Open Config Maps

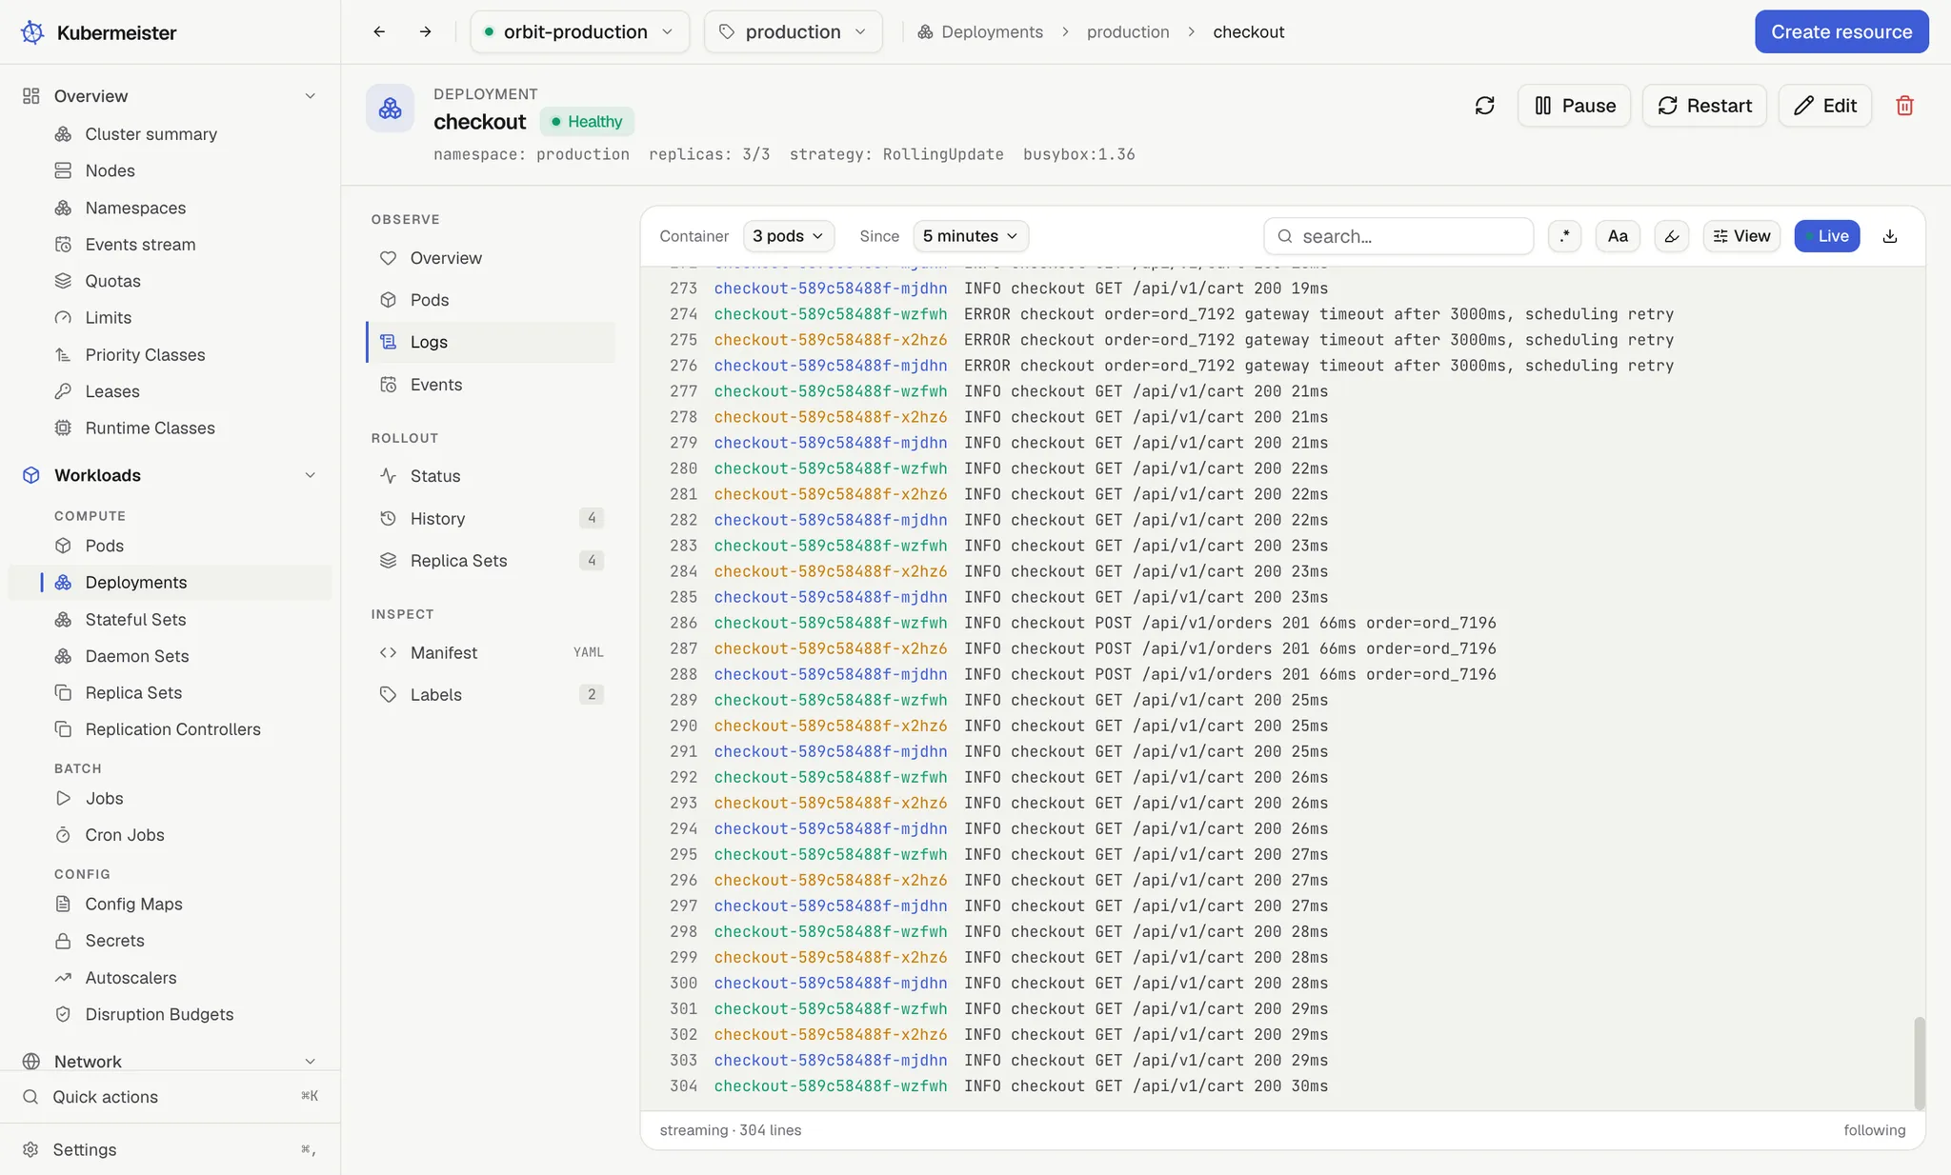[x=133, y=905]
